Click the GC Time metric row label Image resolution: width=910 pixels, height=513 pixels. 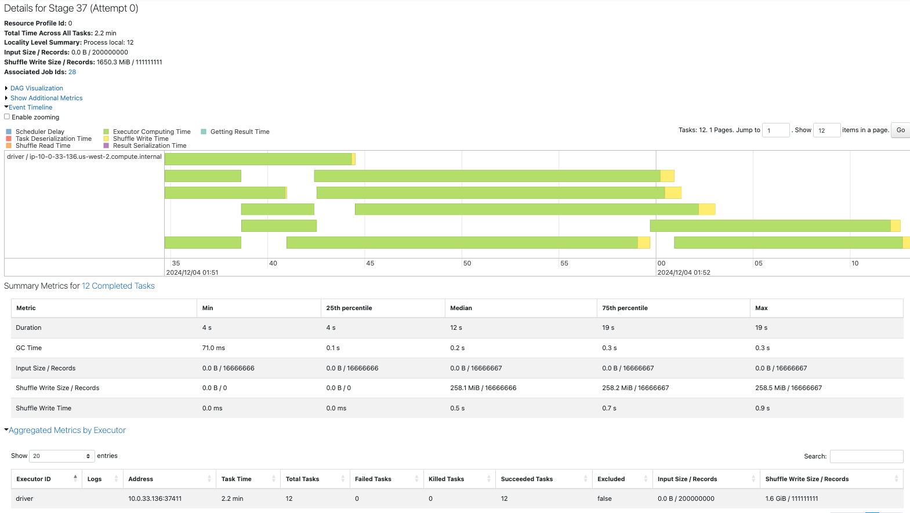[28, 348]
